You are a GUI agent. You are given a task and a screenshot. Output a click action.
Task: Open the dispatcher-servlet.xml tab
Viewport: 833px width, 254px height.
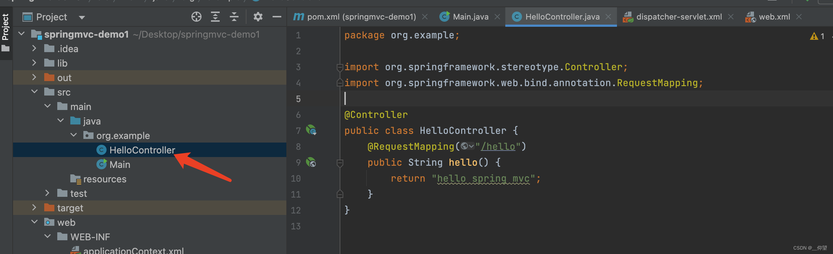click(x=679, y=17)
